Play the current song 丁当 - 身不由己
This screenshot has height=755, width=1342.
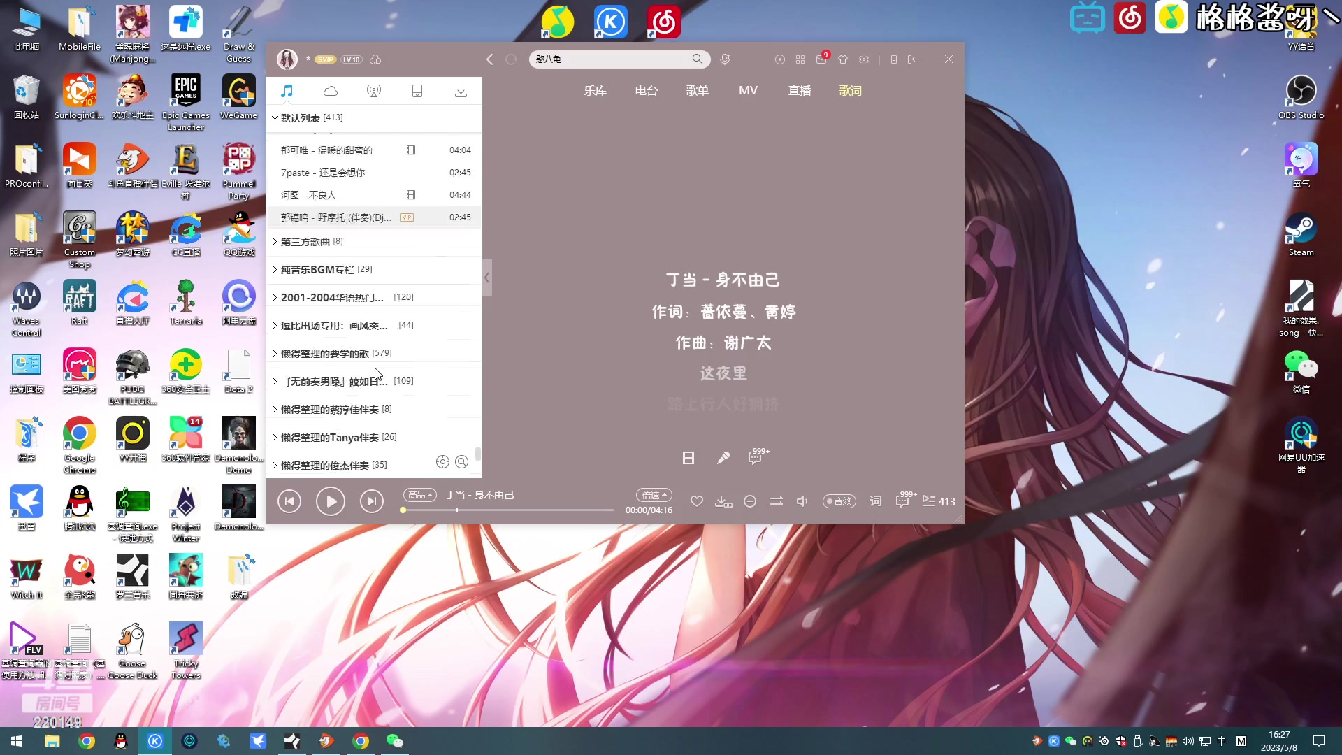pyautogui.click(x=331, y=501)
